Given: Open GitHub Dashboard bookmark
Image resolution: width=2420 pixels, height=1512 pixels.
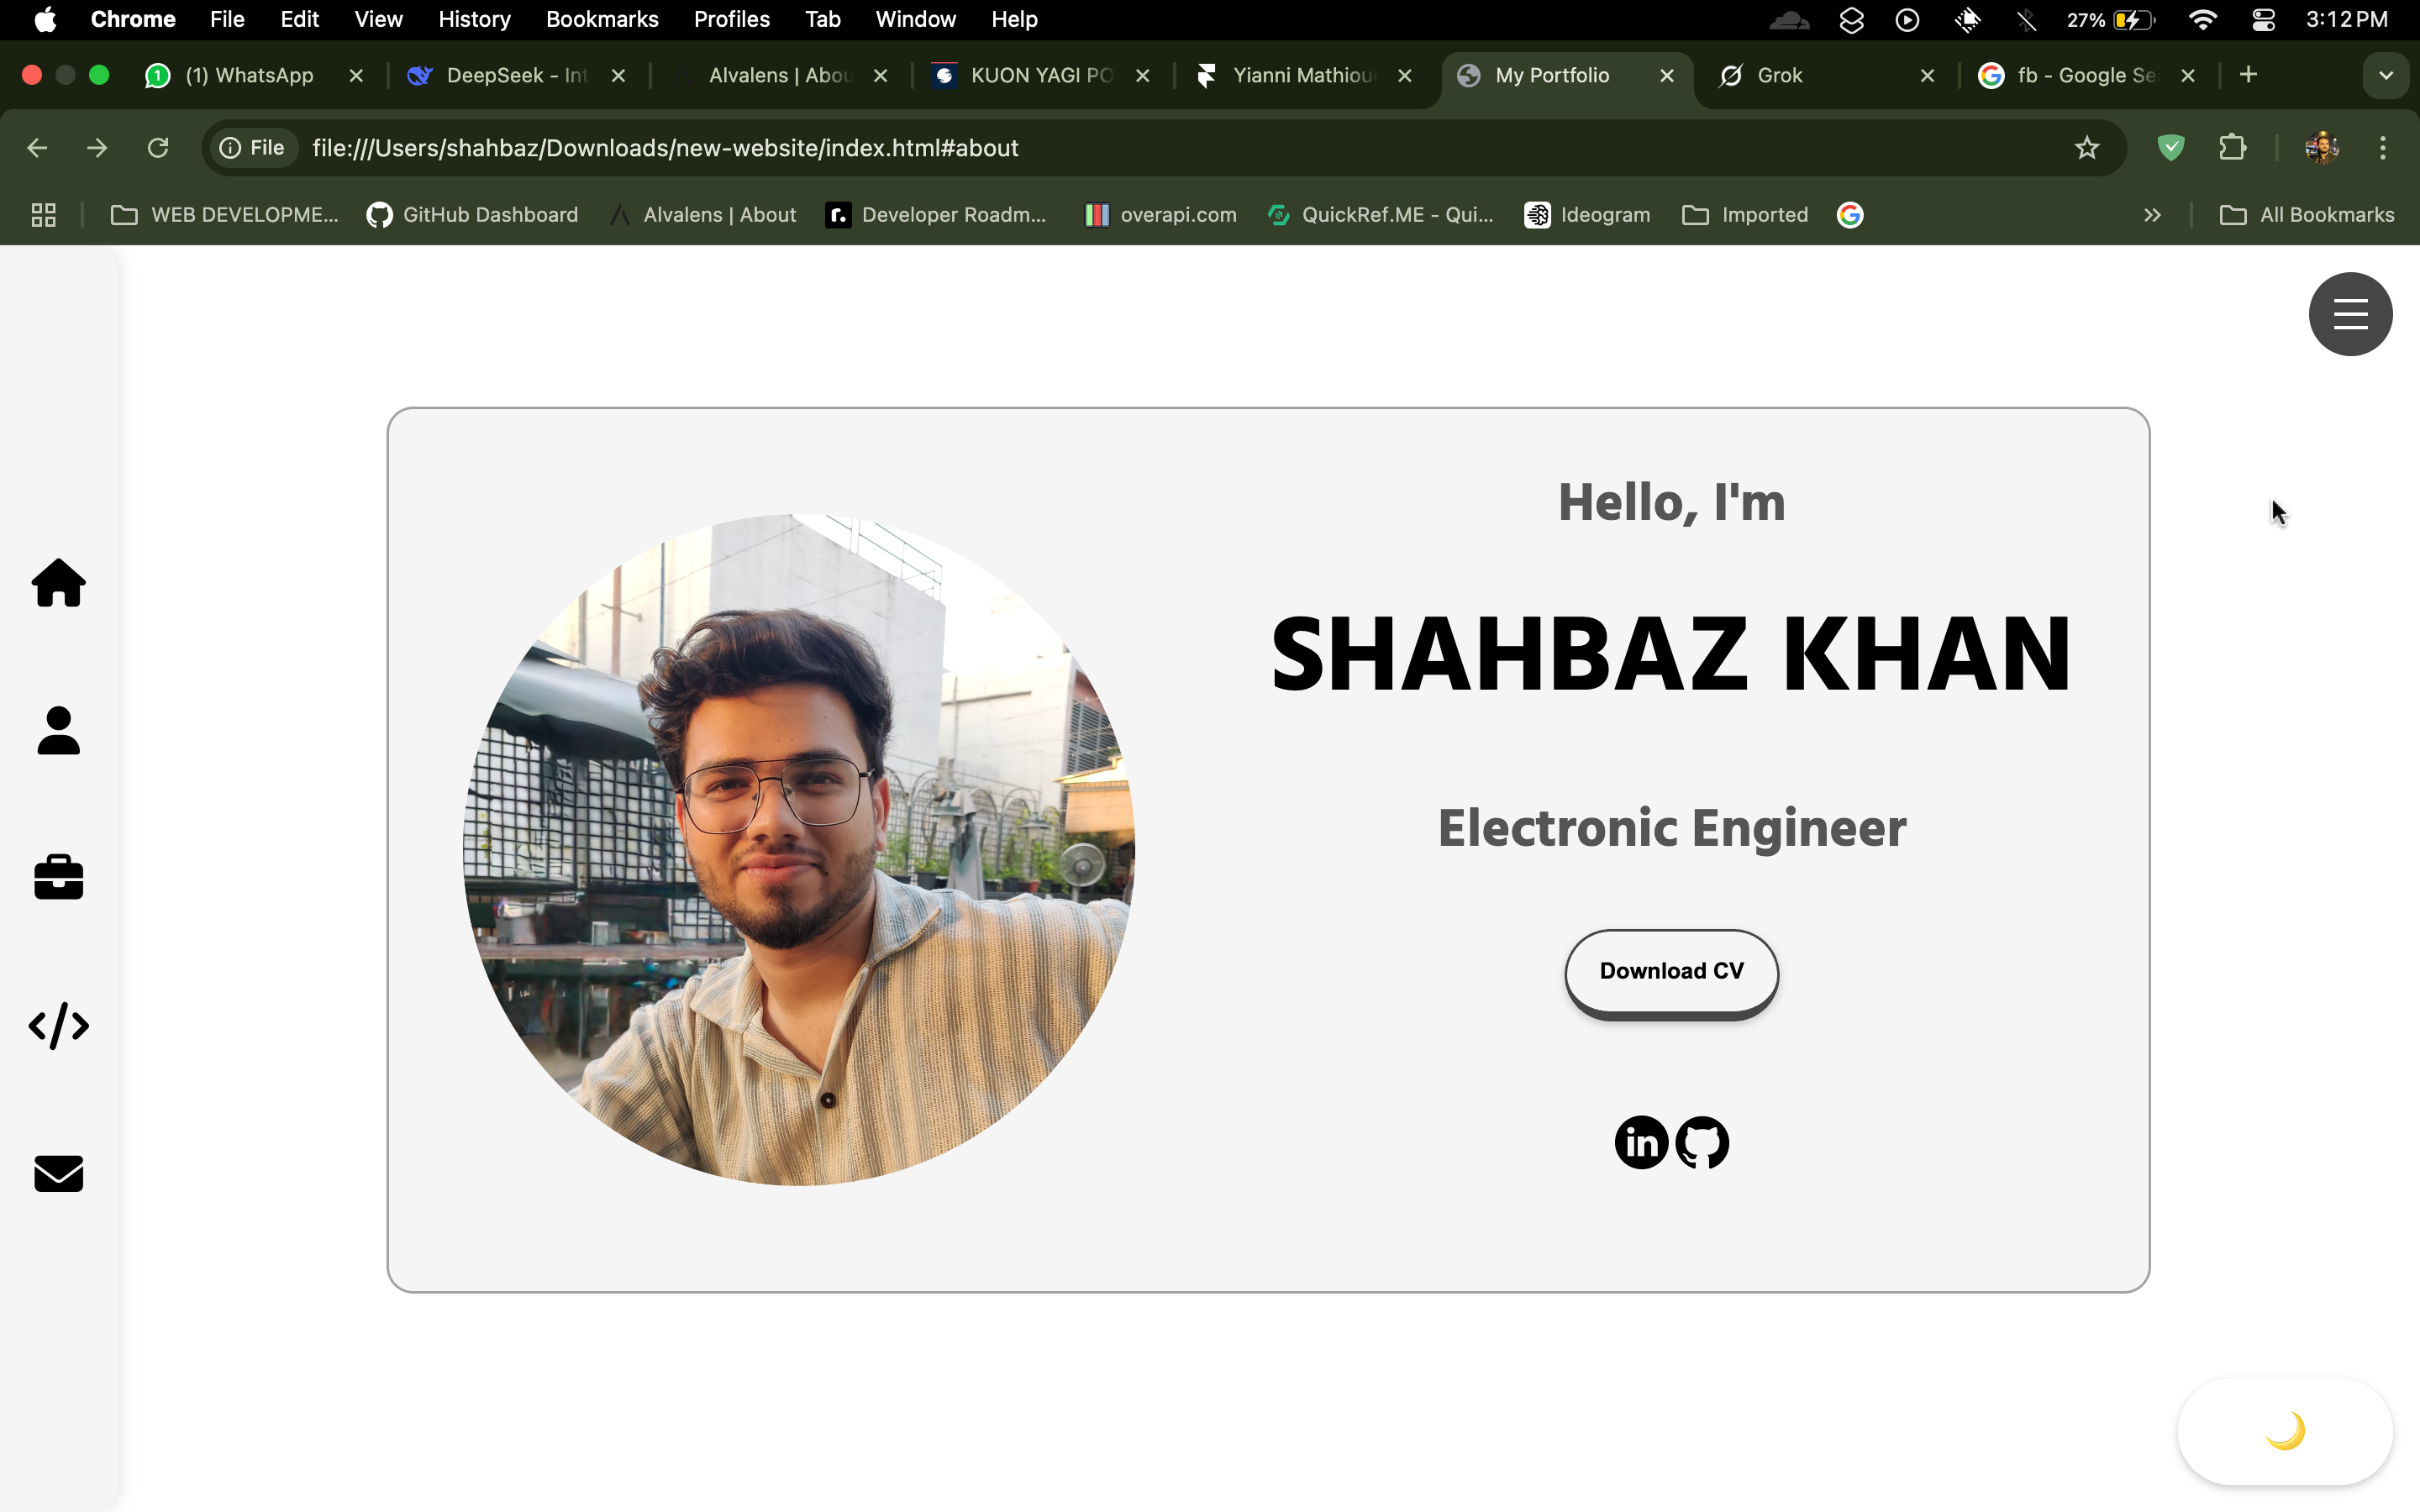Looking at the screenshot, I should [472, 215].
